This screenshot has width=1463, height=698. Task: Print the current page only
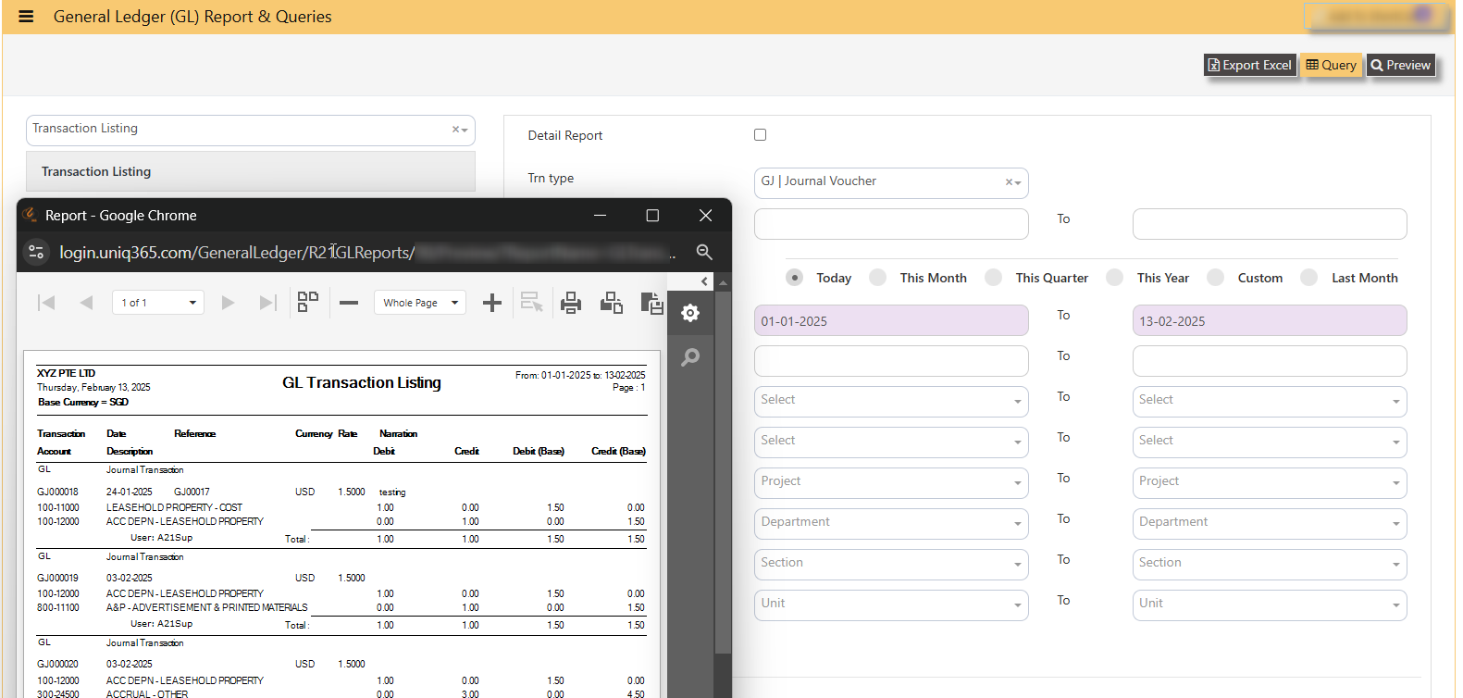[x=612, y=303]
